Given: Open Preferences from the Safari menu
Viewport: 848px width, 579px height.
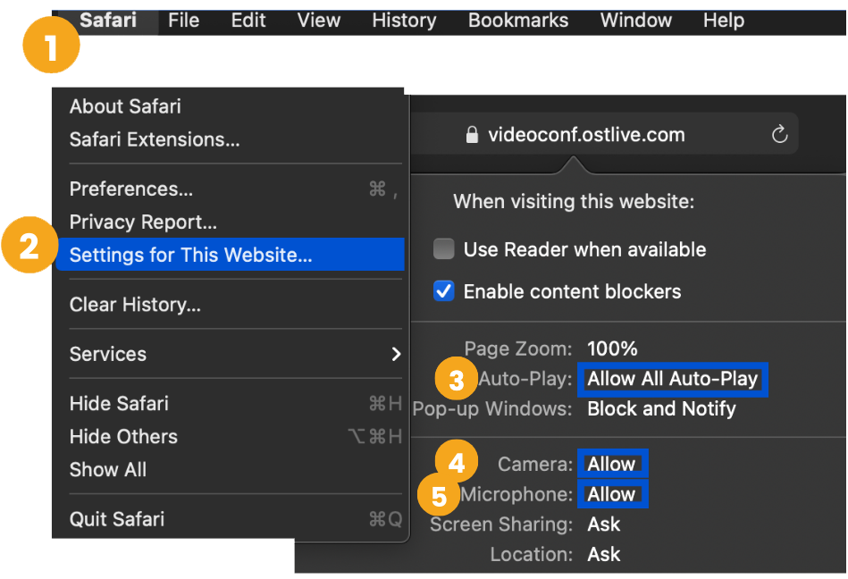Looking at the screenshot, I should coord(131,189).
